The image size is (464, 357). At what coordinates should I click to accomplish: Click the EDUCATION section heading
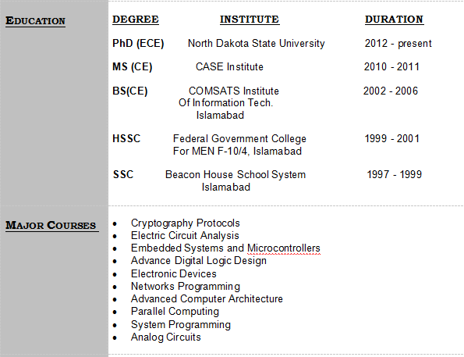pos(36,21)
